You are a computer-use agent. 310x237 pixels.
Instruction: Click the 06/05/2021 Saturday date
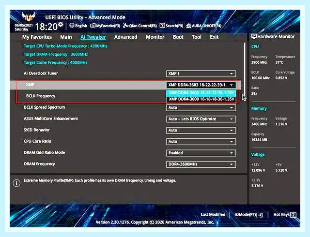24,27
